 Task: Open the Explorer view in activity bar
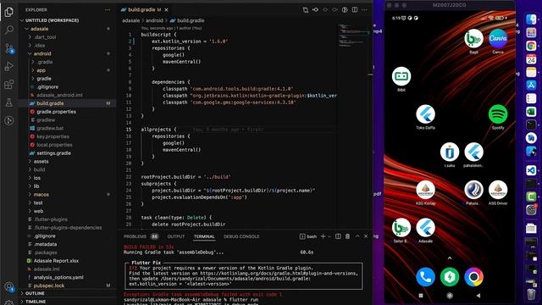point(9,12)
